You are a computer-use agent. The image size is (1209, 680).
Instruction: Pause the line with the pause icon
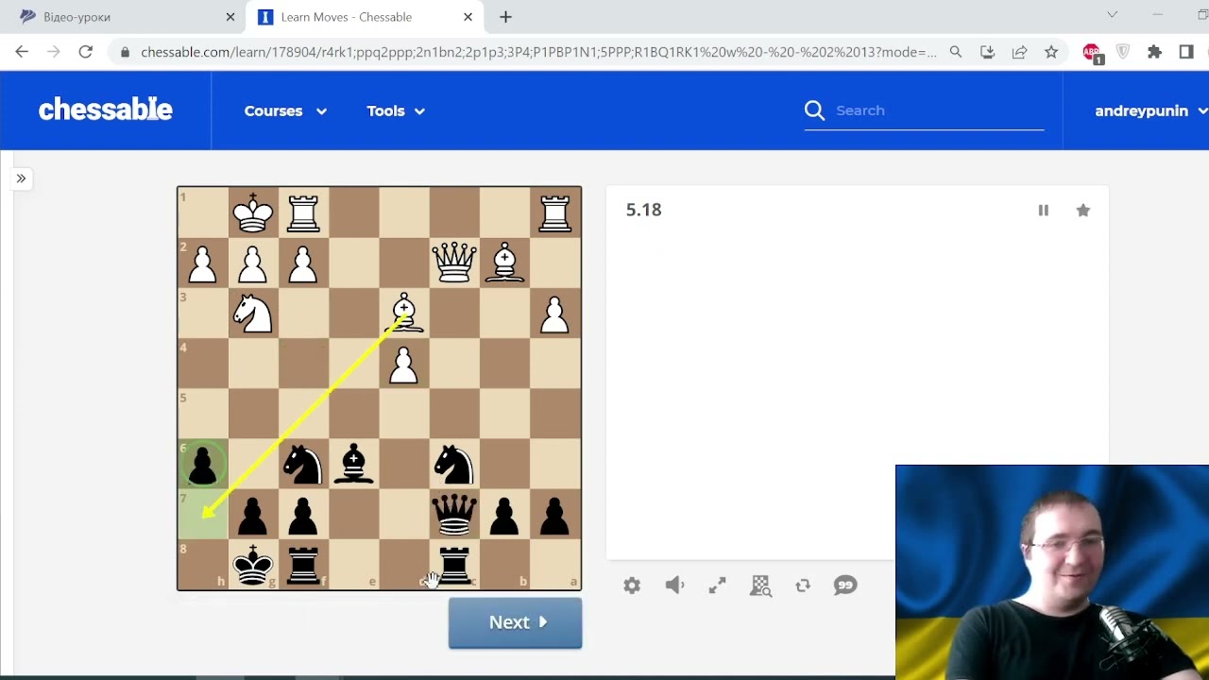coord(1044,211)
